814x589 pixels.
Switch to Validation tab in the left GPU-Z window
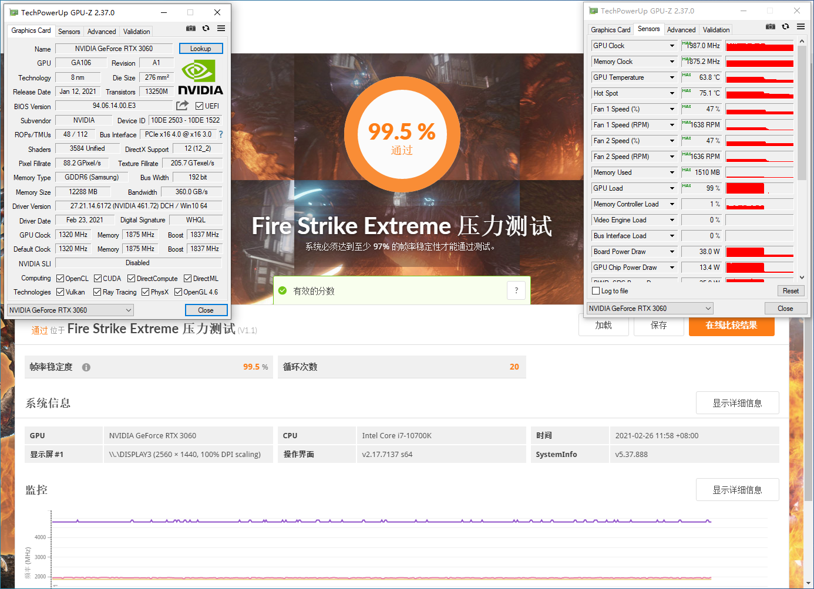coord(137,32)
